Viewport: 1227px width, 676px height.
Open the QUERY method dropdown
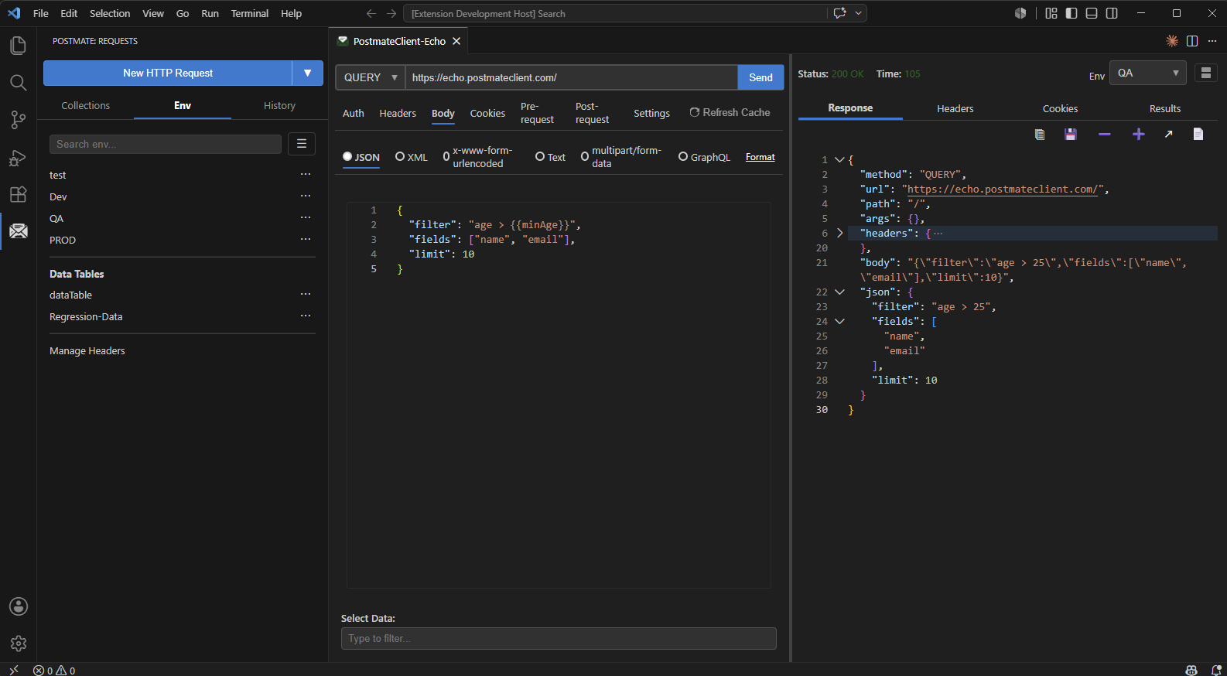(x=371, y=77)
